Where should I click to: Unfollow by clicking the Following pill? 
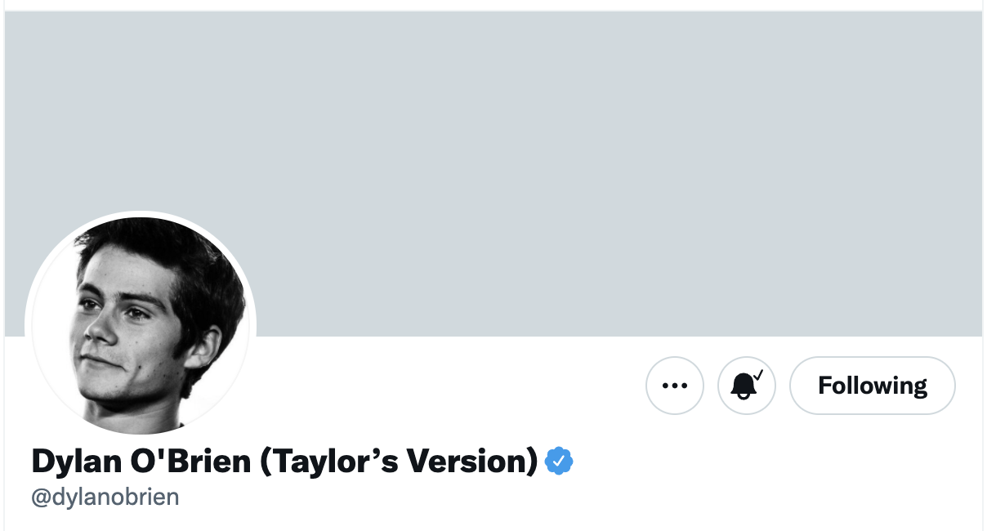coord(872,386)
